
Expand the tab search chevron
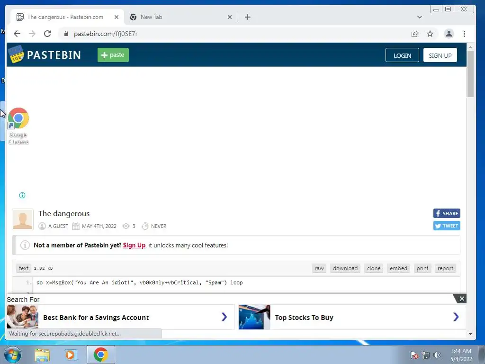click(x=420, y=17)
